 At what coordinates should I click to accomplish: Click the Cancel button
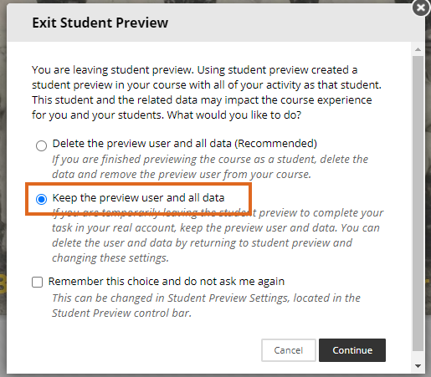click(289, 350)
